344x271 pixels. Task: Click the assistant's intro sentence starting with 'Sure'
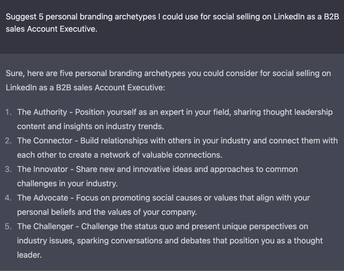coord(168,80)
